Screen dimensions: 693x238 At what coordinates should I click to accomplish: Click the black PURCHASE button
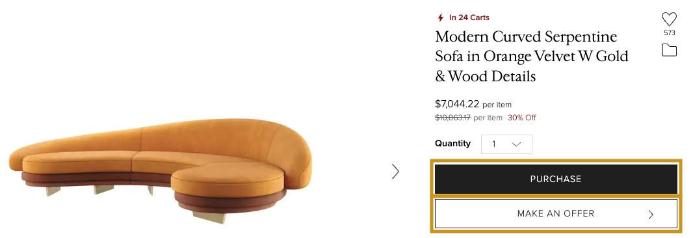(556, 179)
